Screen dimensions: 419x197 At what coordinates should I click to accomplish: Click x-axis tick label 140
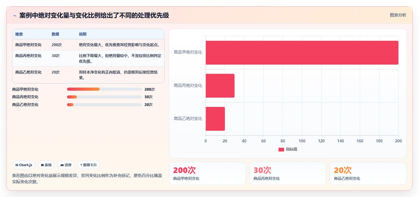coord(340,141)
